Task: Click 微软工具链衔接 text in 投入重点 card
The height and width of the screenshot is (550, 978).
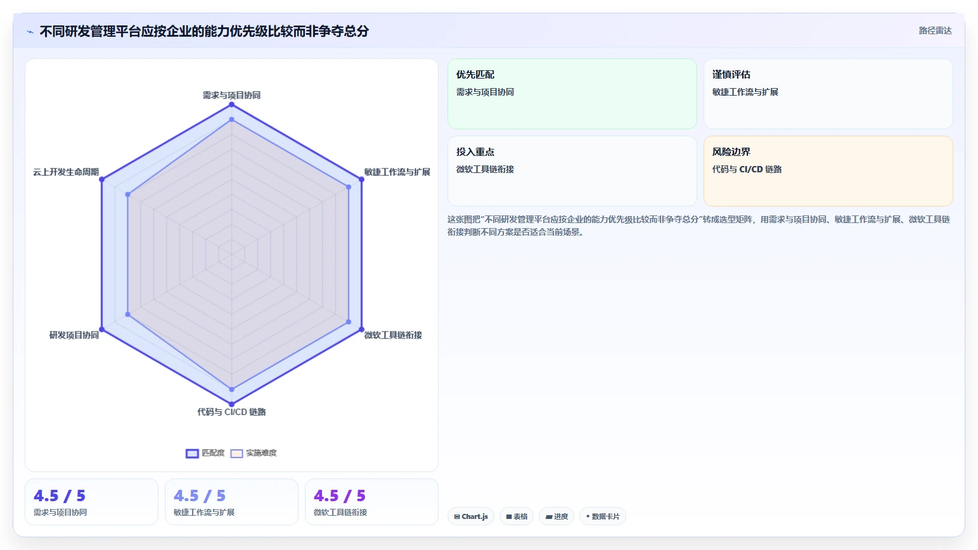Action: pyautogui.click(x=485, y=169)
